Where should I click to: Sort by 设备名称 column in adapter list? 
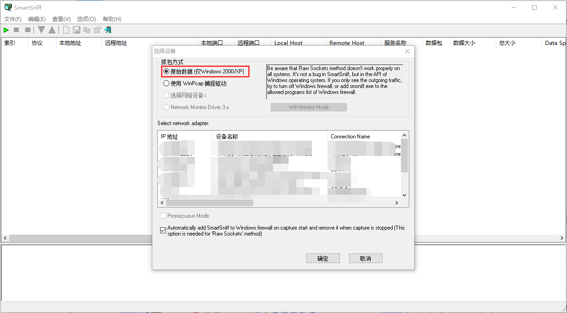pos(271,136)
